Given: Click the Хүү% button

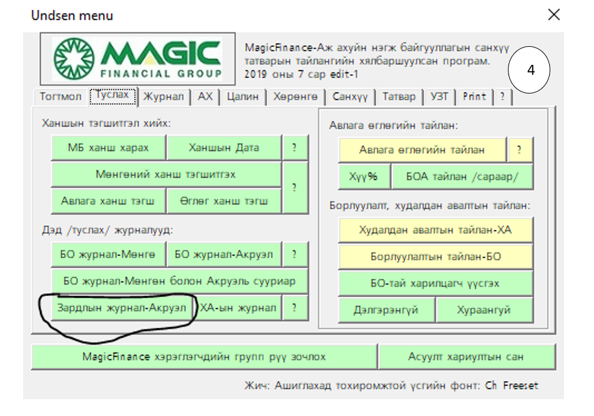Looking at the screenshot, I should pyautogui.click(x=364, y=177).
